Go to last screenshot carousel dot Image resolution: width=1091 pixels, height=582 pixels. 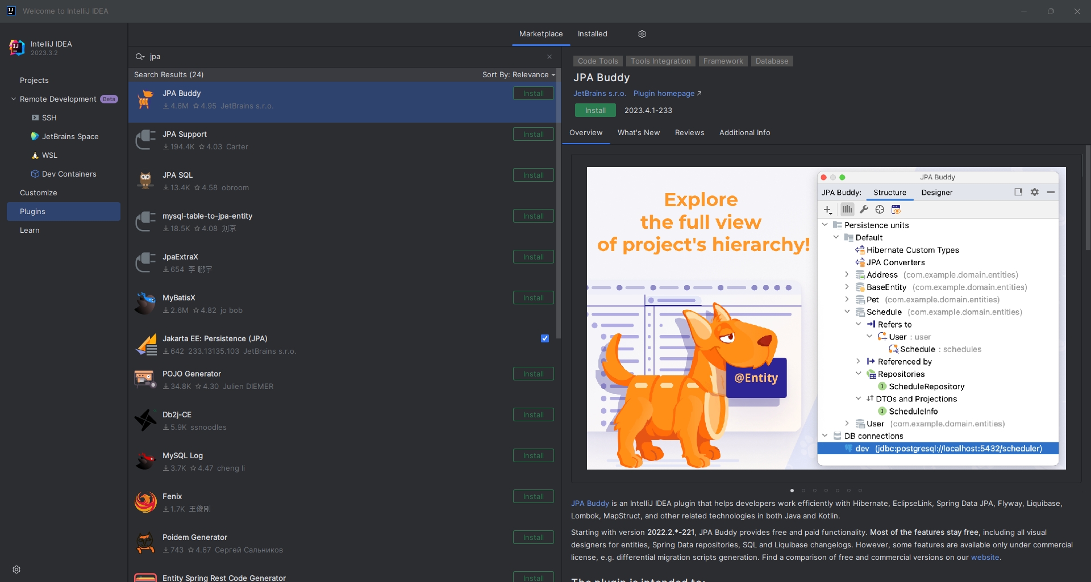pyautogui.click(x=860, y=491)
